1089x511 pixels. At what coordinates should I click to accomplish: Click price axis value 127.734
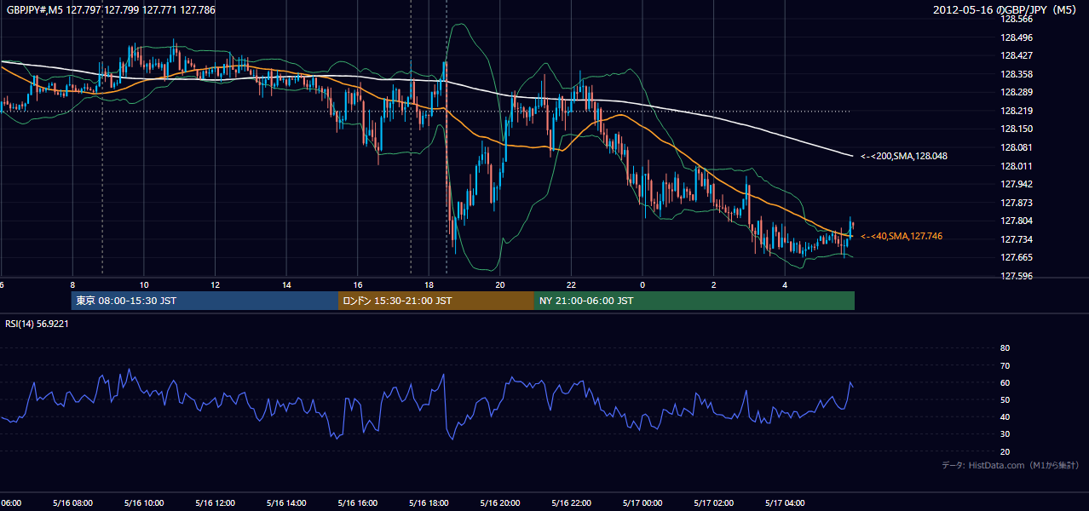click(x=1015, y=239)
